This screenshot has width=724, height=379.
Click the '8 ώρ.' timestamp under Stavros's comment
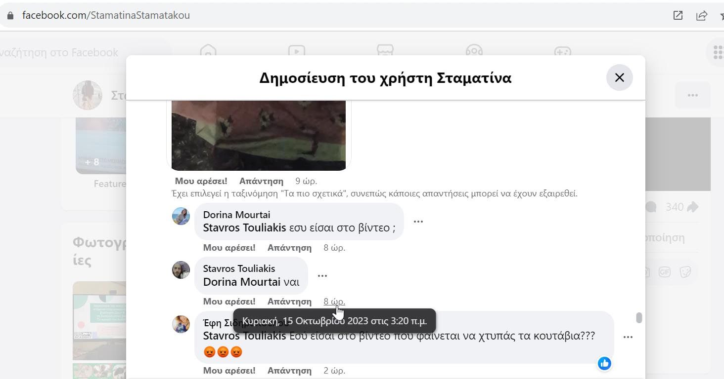coord(334,302)
